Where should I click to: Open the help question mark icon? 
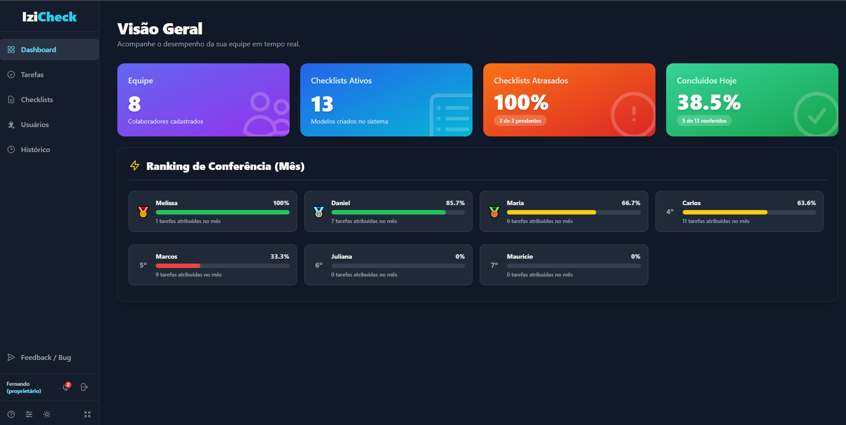coord(11,414)
